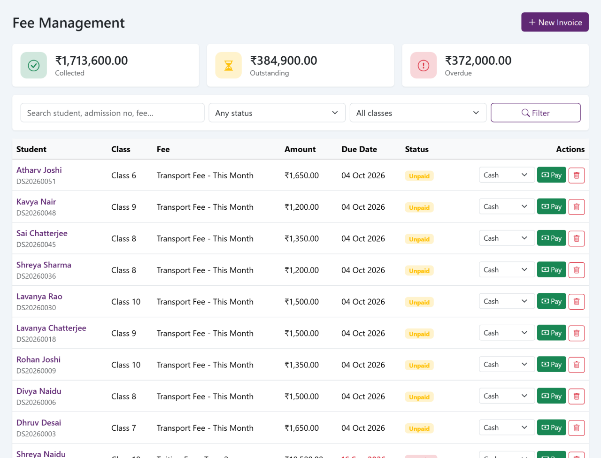Focus the search student, admission no field
Image resolution: width=601 pixels, height=458 pixels.
pos(113,113)
